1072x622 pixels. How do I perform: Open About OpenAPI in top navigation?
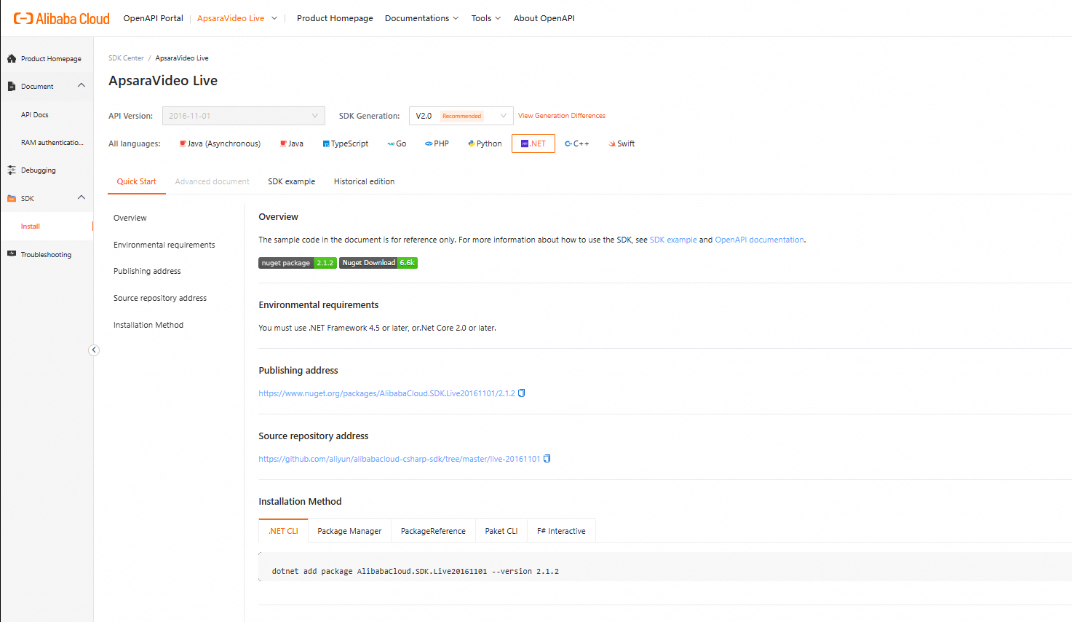point(544,18)
